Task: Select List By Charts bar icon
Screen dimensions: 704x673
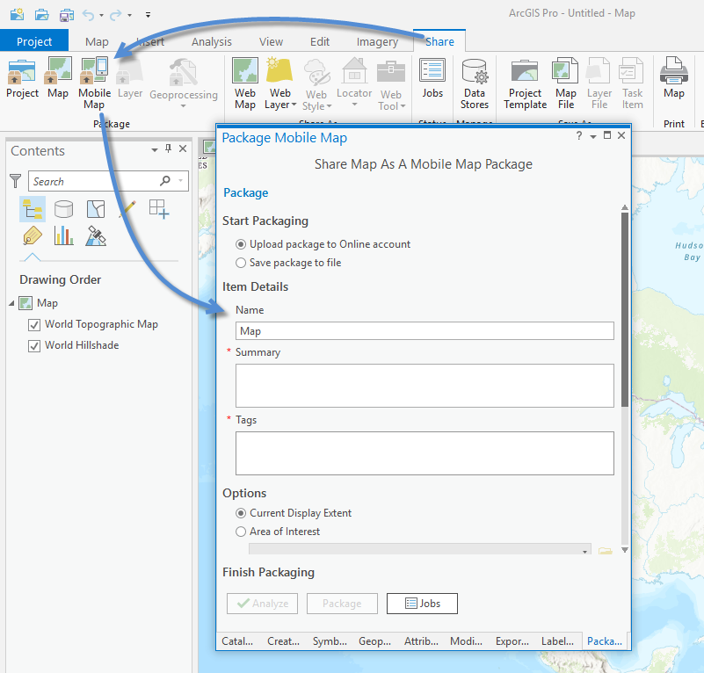Action: [64, 235]
